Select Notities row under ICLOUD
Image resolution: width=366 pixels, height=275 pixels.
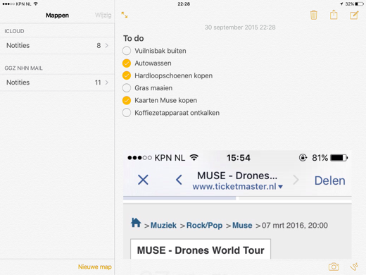[57, 46]
